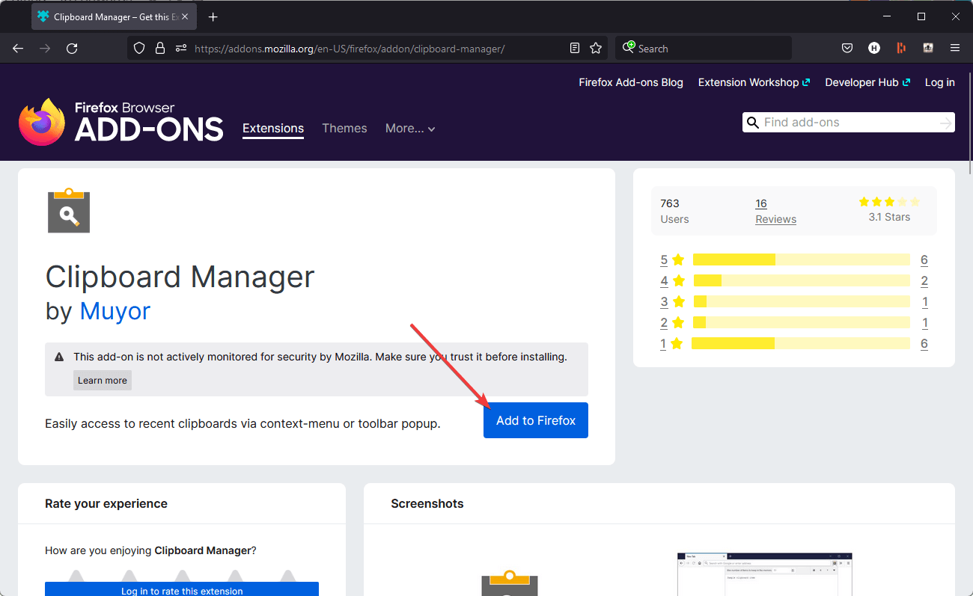Viewport: 973px width, 596px height.
Task: Open the Save to Pocket icon
Action: (x=847, y=48)
